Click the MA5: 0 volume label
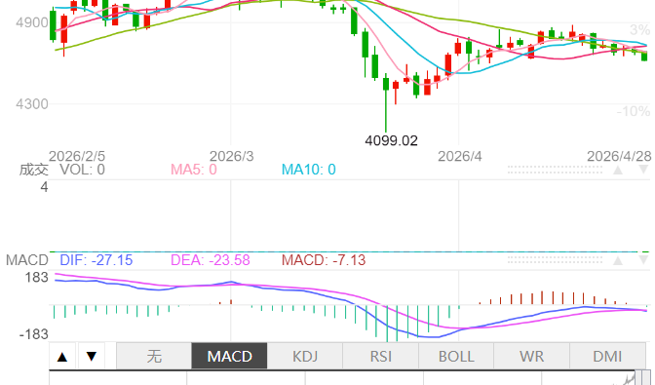The width and height of the screenshot is (655, 385). [194, 170]
